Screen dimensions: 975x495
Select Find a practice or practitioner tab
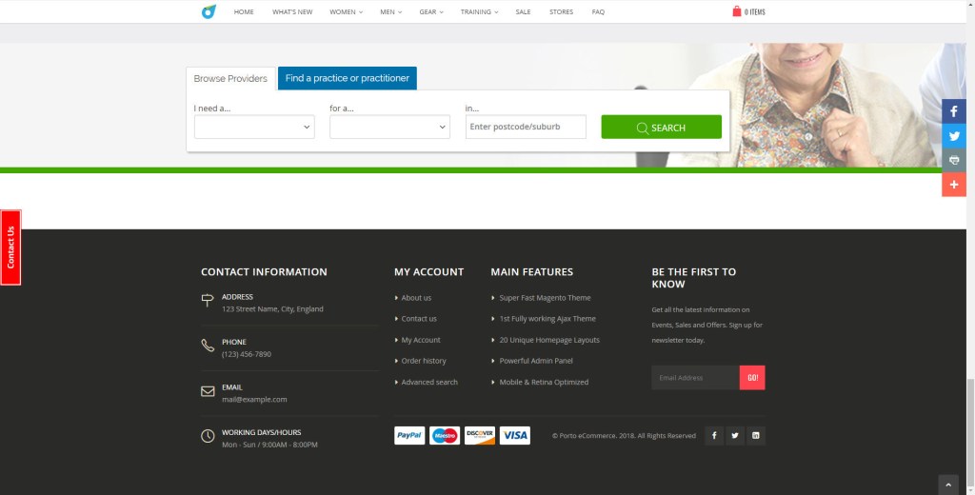[x=347, y=78]
